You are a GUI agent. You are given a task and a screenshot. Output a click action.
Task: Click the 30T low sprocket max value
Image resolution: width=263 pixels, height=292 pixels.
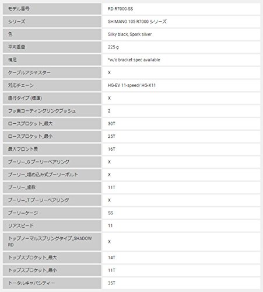click(x=111, y=124)
